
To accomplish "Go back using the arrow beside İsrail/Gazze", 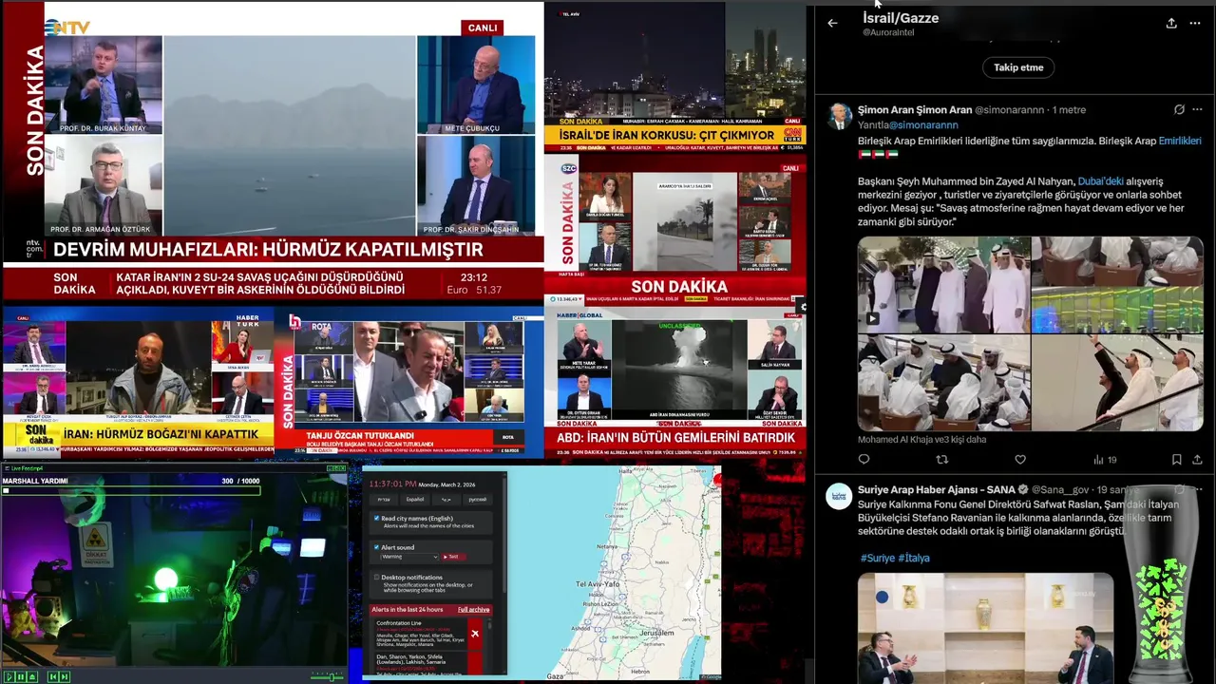I will point(832,23).
